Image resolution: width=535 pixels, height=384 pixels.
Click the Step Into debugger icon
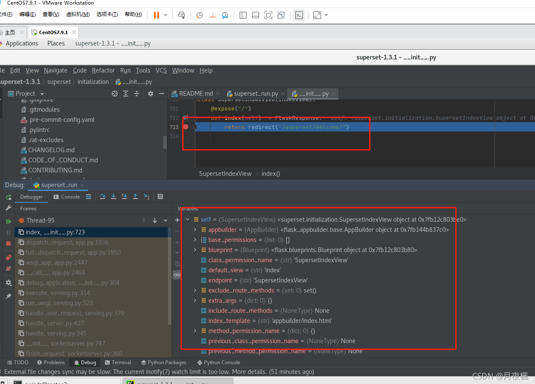[x=113, y=196]
